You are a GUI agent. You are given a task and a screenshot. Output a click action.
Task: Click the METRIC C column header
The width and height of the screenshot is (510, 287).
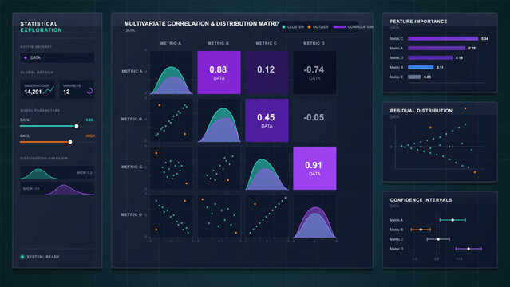(x=266, y=43)
